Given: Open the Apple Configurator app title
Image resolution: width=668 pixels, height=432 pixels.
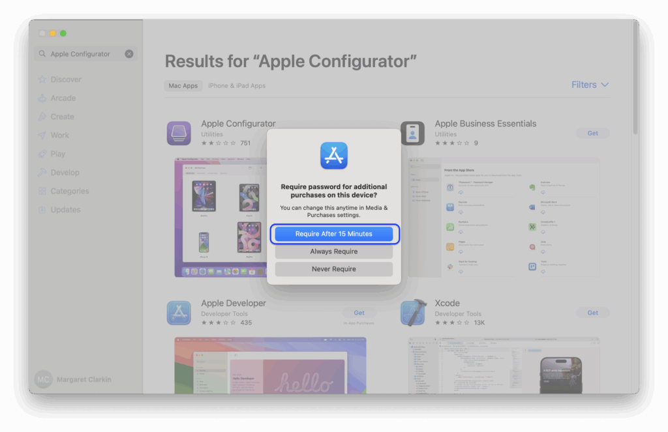Looking at the screenshot, I should click(x=238, y=123).
